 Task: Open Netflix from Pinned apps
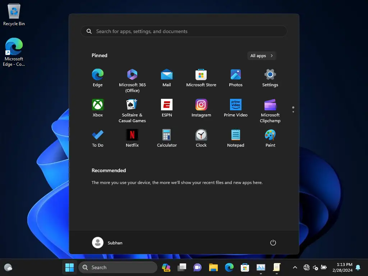[x=132, y=138]
